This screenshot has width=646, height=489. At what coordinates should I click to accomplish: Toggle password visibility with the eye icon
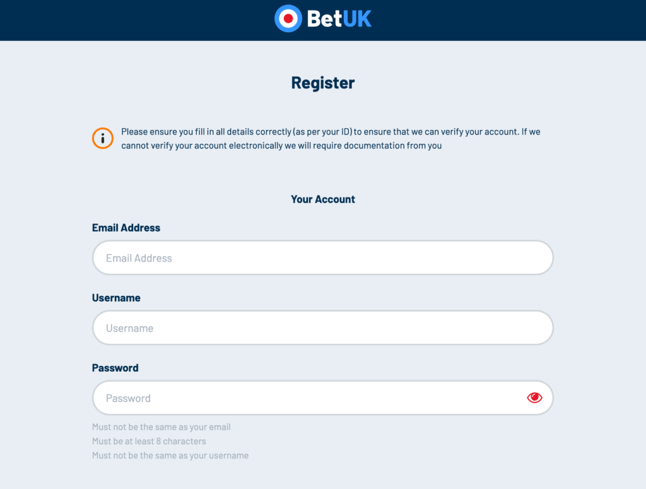point(534,398)
